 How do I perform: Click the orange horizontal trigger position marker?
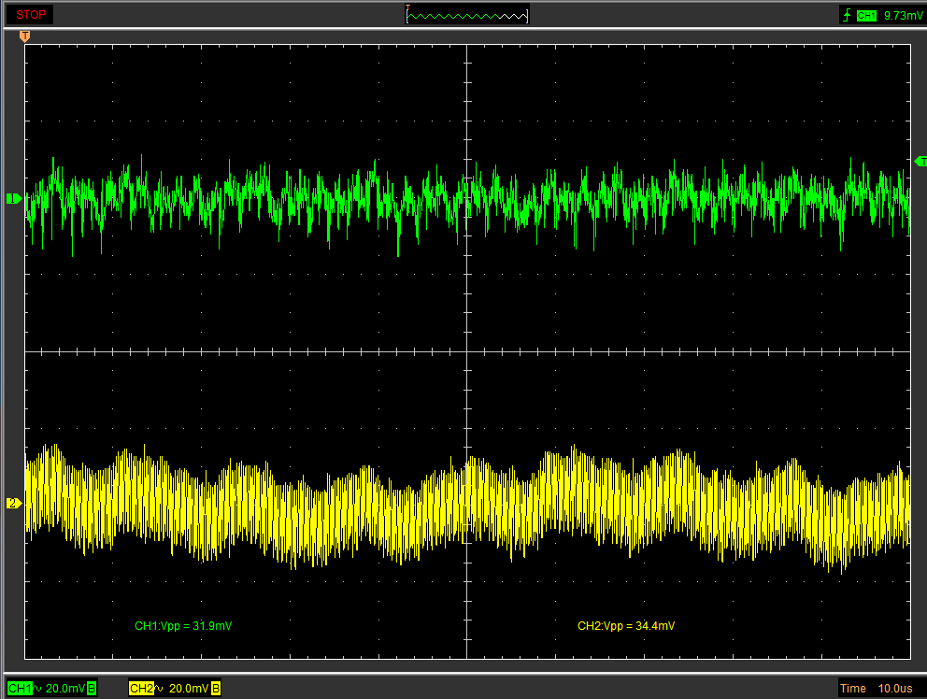25,36
